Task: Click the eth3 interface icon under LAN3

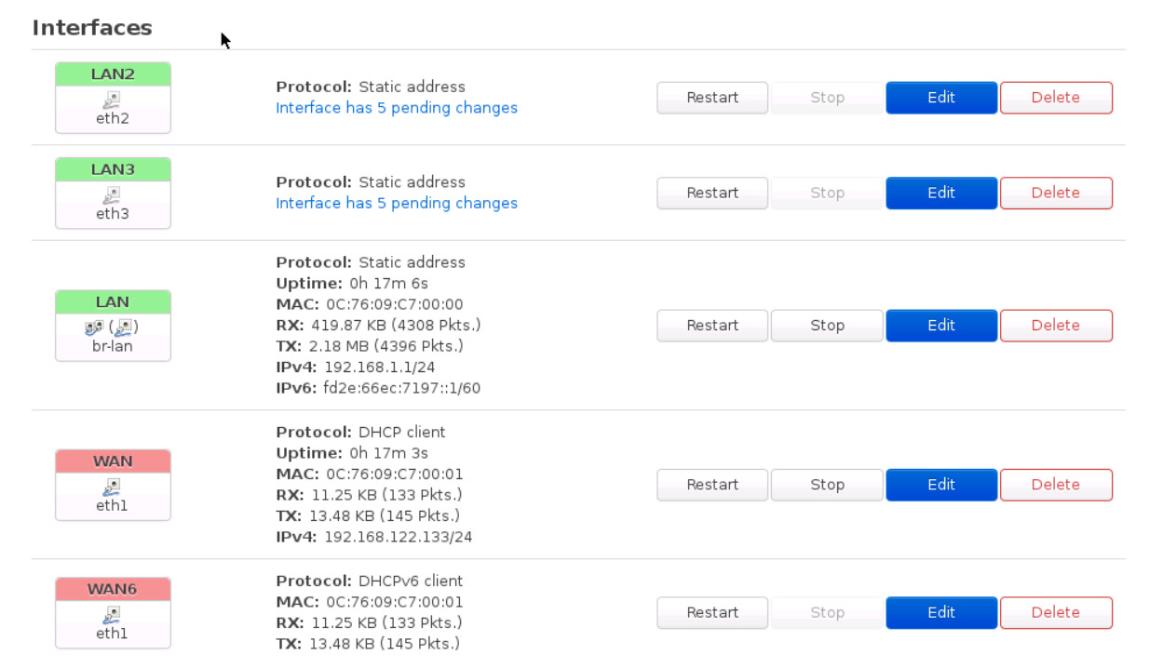Action: tap(112, 194)
